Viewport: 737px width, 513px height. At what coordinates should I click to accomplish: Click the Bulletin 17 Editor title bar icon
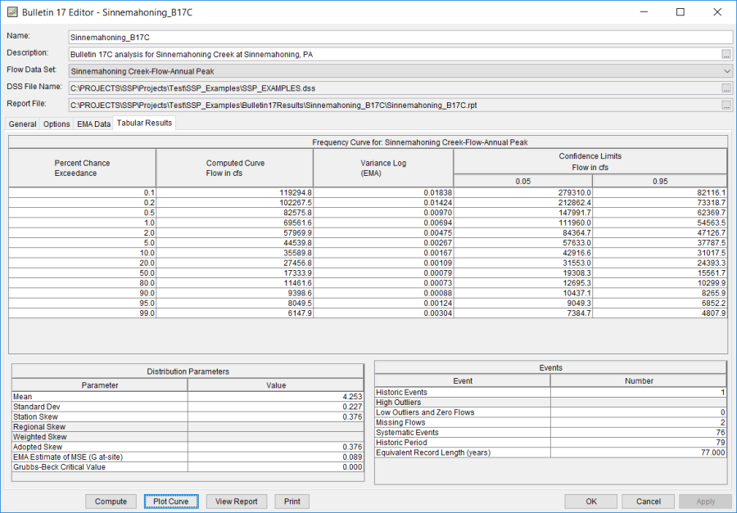tap(11, 11)
